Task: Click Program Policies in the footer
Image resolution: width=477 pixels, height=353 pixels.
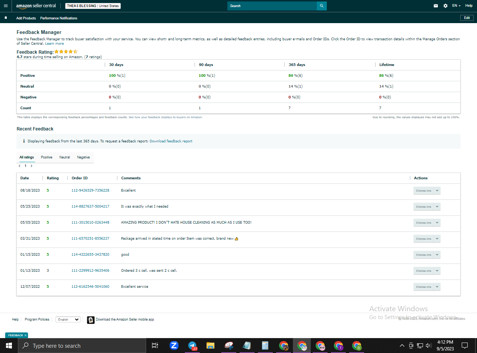Action: click(37, 319)
